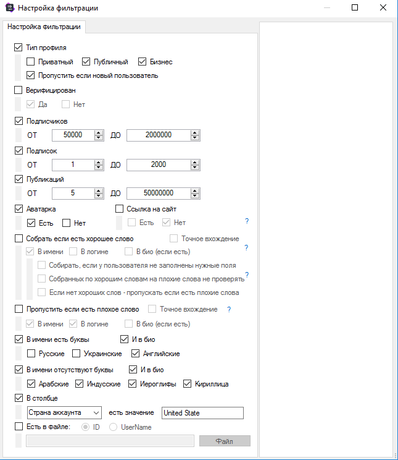398x460 pixels.
Task: Decrease Подписок ДО value with down arrow
Action: pyautogui.click(x=195, y=168)
